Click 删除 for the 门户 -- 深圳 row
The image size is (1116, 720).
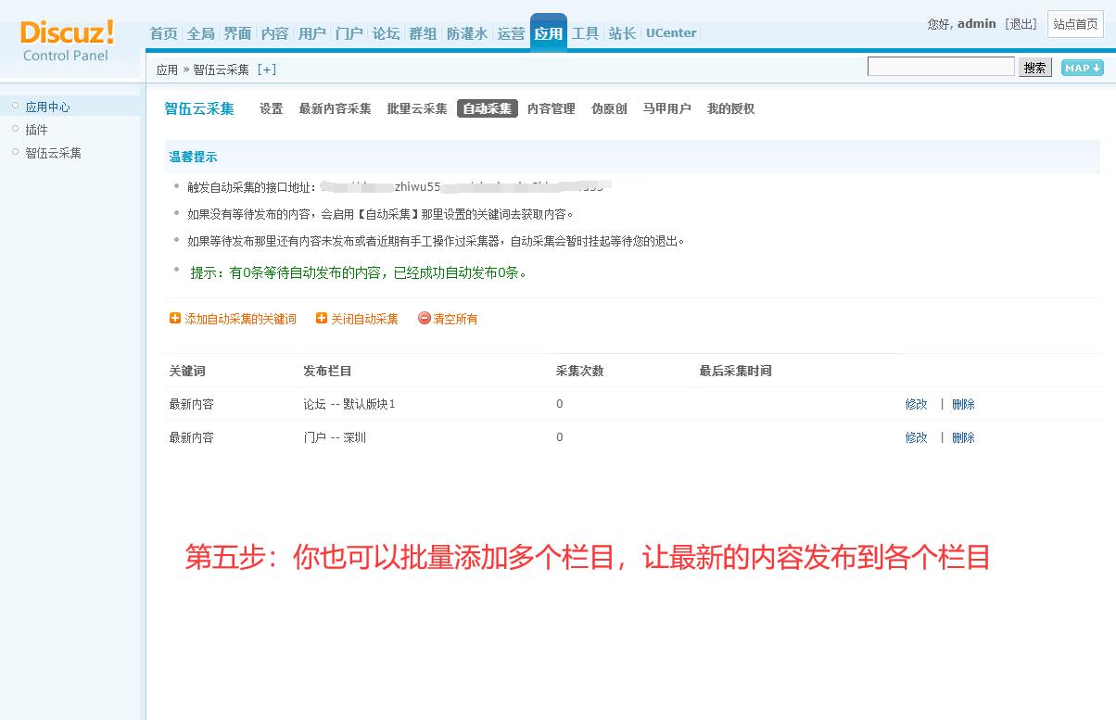[963, 437]
